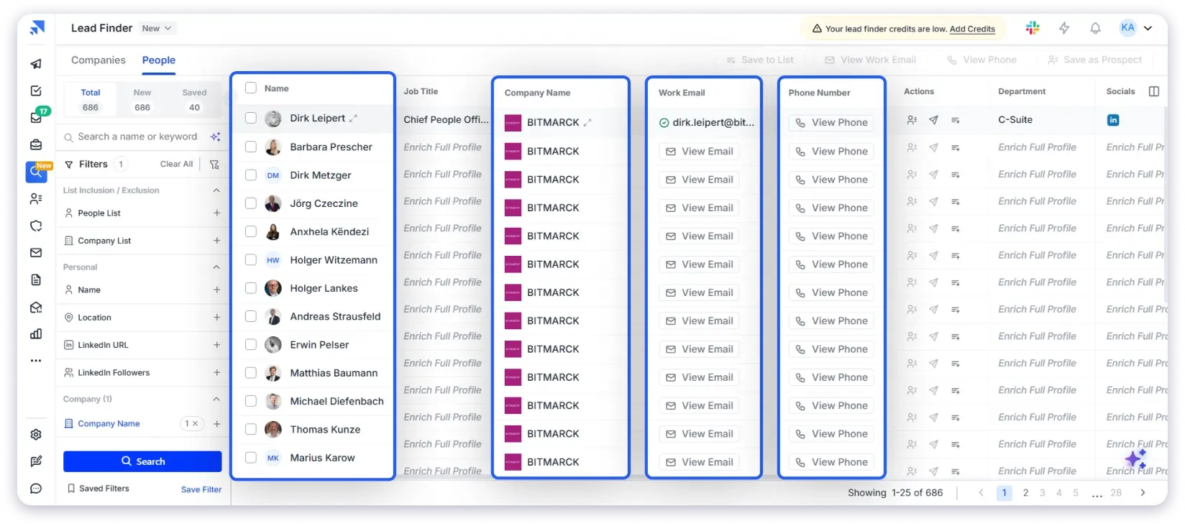Click the AI sparkle icon in search box
This screenshot has width=1185, height=526.
click(215, 137)
